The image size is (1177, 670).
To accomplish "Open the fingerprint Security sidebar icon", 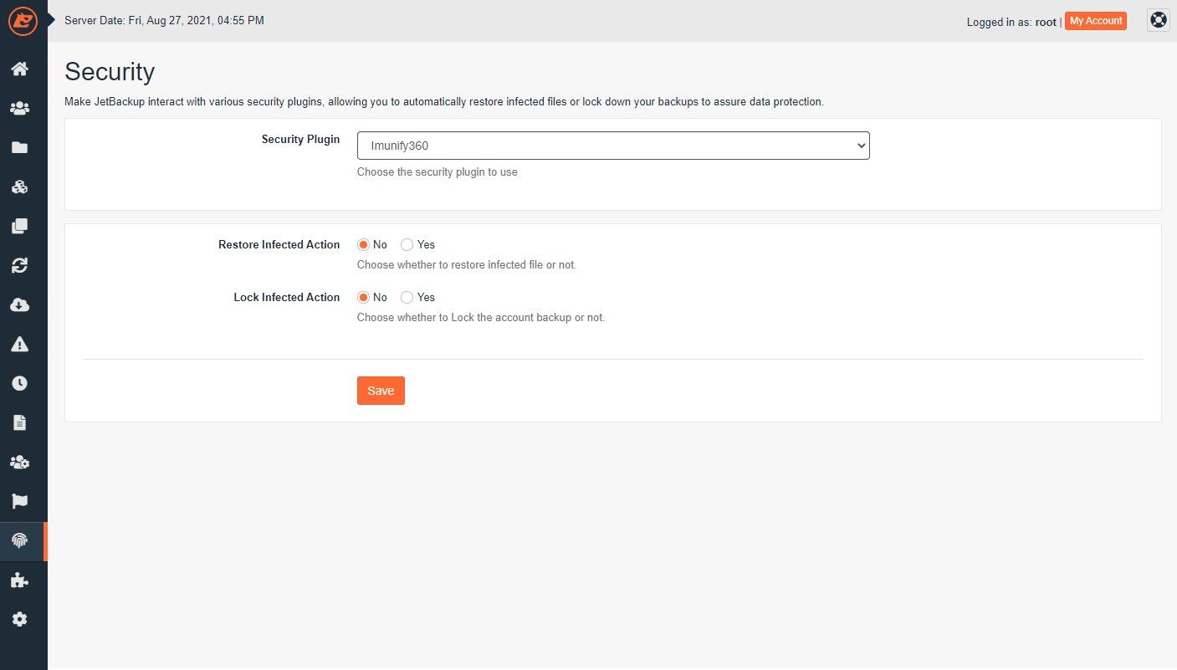I will [x=19, y=540].
